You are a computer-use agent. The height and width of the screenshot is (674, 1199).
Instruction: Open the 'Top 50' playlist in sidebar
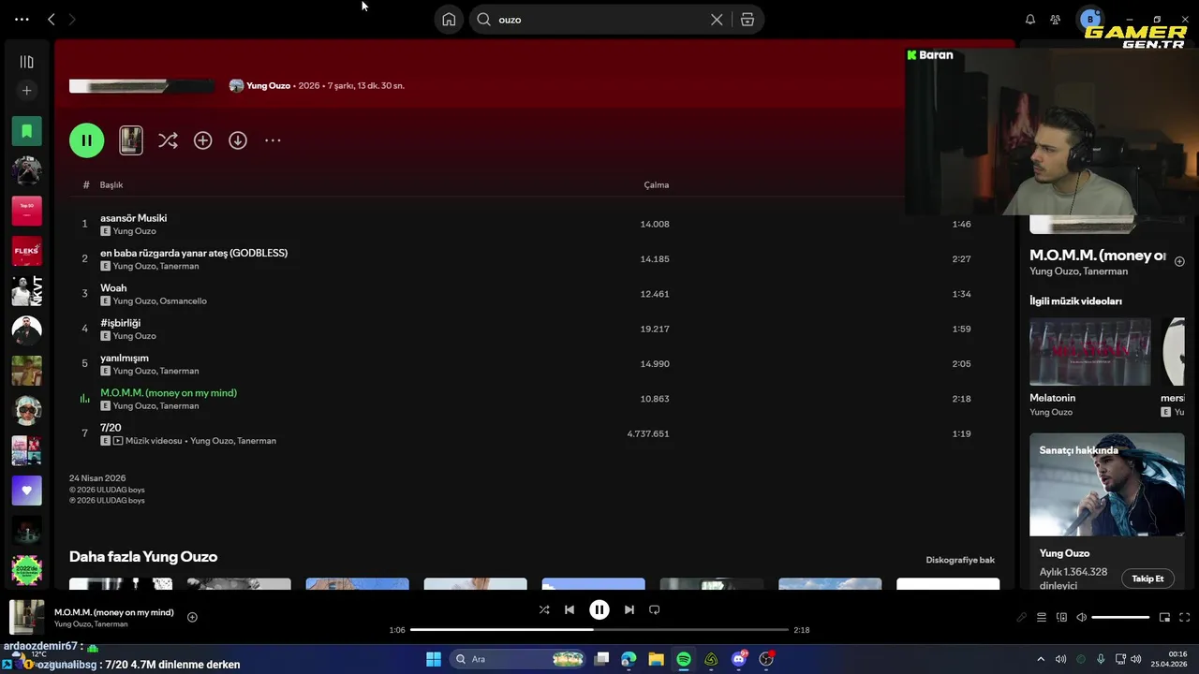(x=26, y=211)
